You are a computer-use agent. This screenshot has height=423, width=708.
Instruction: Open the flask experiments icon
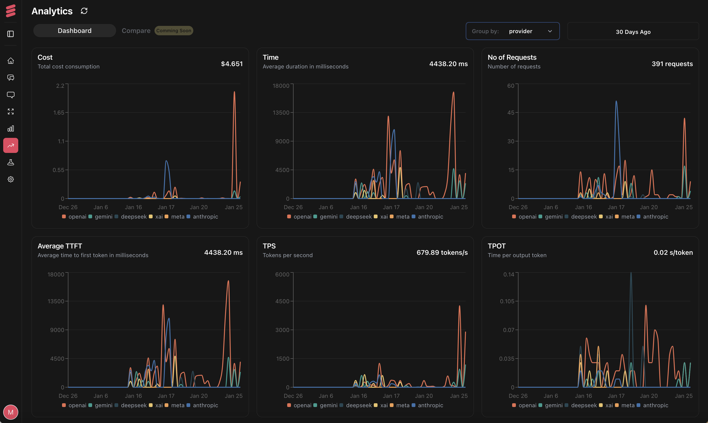(x=11, y=162)
